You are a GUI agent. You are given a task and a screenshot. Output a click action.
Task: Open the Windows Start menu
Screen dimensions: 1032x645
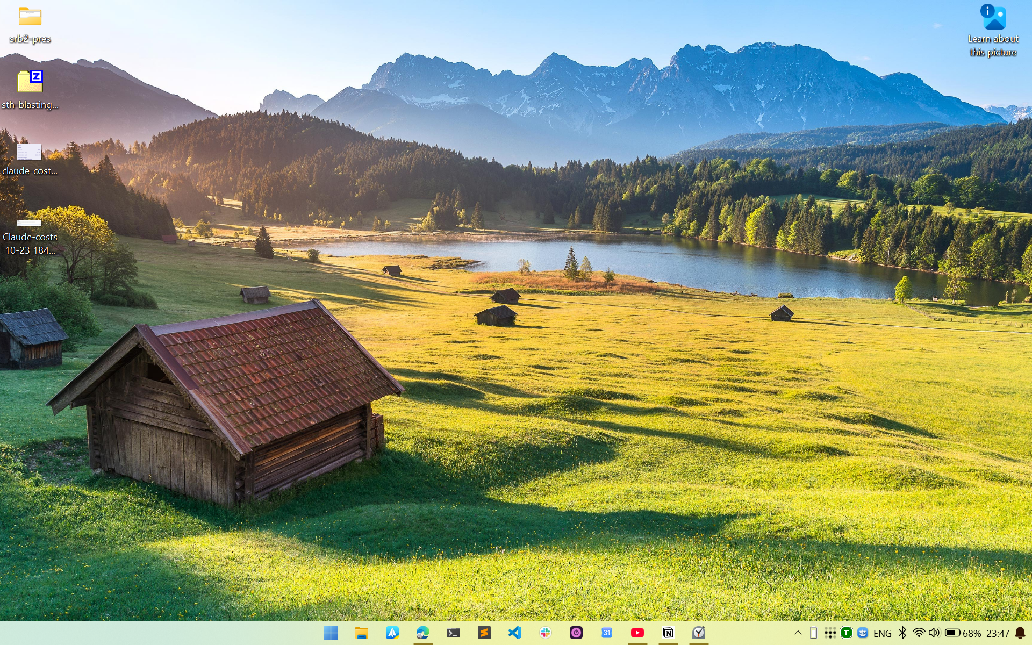point(331,633)
